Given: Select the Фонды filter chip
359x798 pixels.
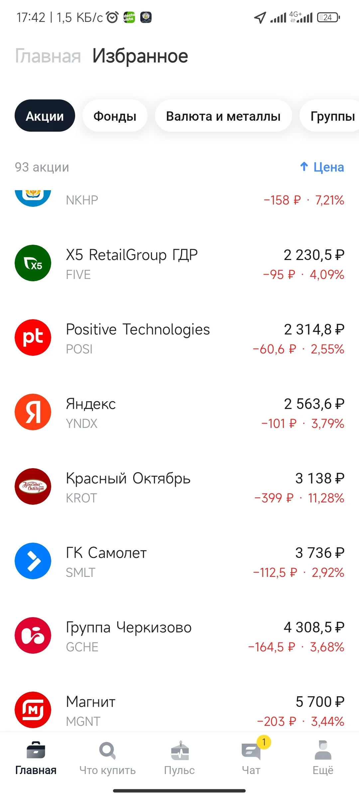Looking at the screenshot, I should pyautogui.click(x=115, y=116).
